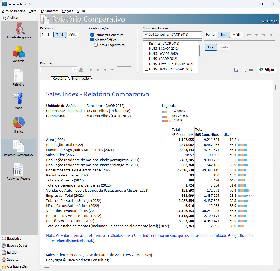Uncheck Enumerar Cobertura checkbox
280x271 pixels.
click(x=92, y=35)
